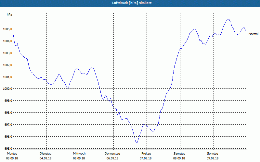This screenshot has width=260, height=162.
Task: Select the '05.09.18' date label
Action: (79, 158)
